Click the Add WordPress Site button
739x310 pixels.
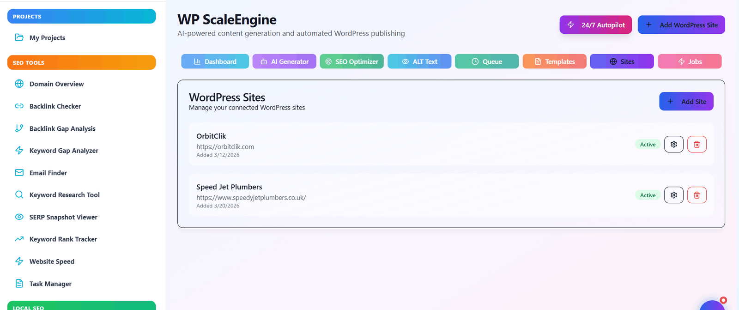click(x=681, y=25)
